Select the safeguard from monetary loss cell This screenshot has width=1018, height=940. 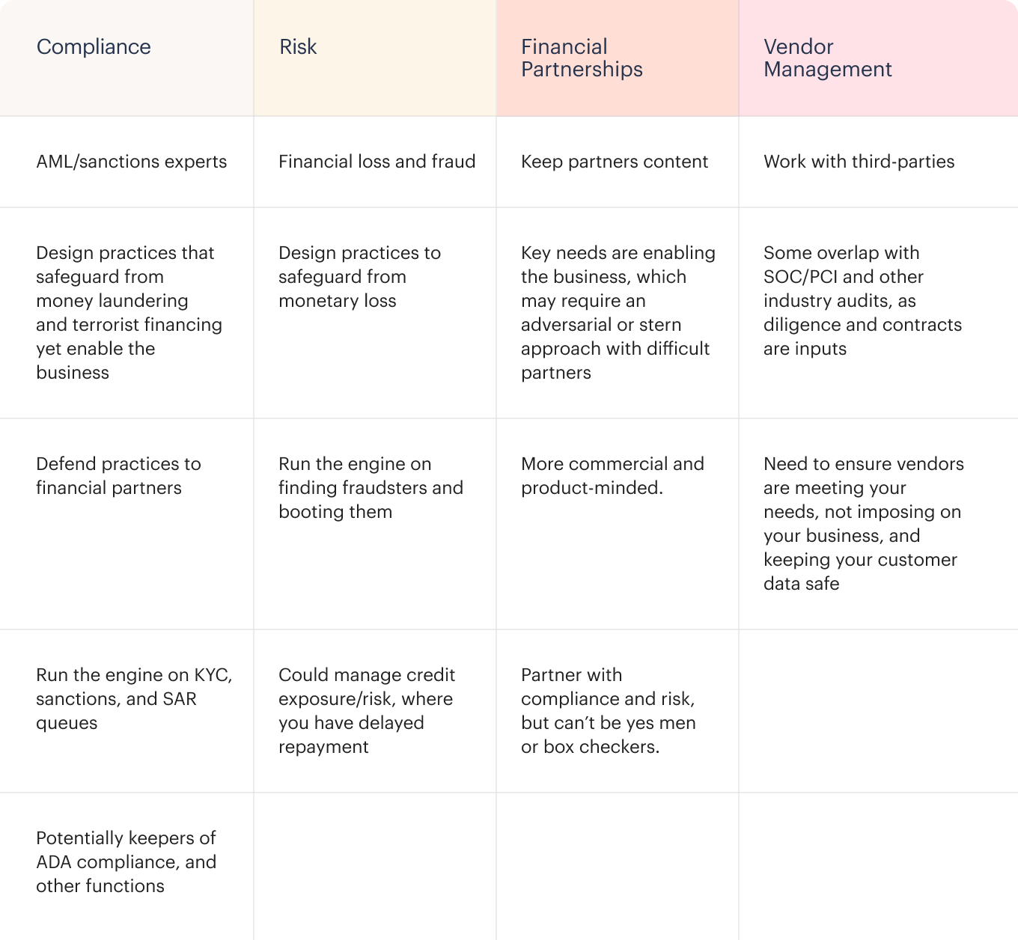coord(359,277)
